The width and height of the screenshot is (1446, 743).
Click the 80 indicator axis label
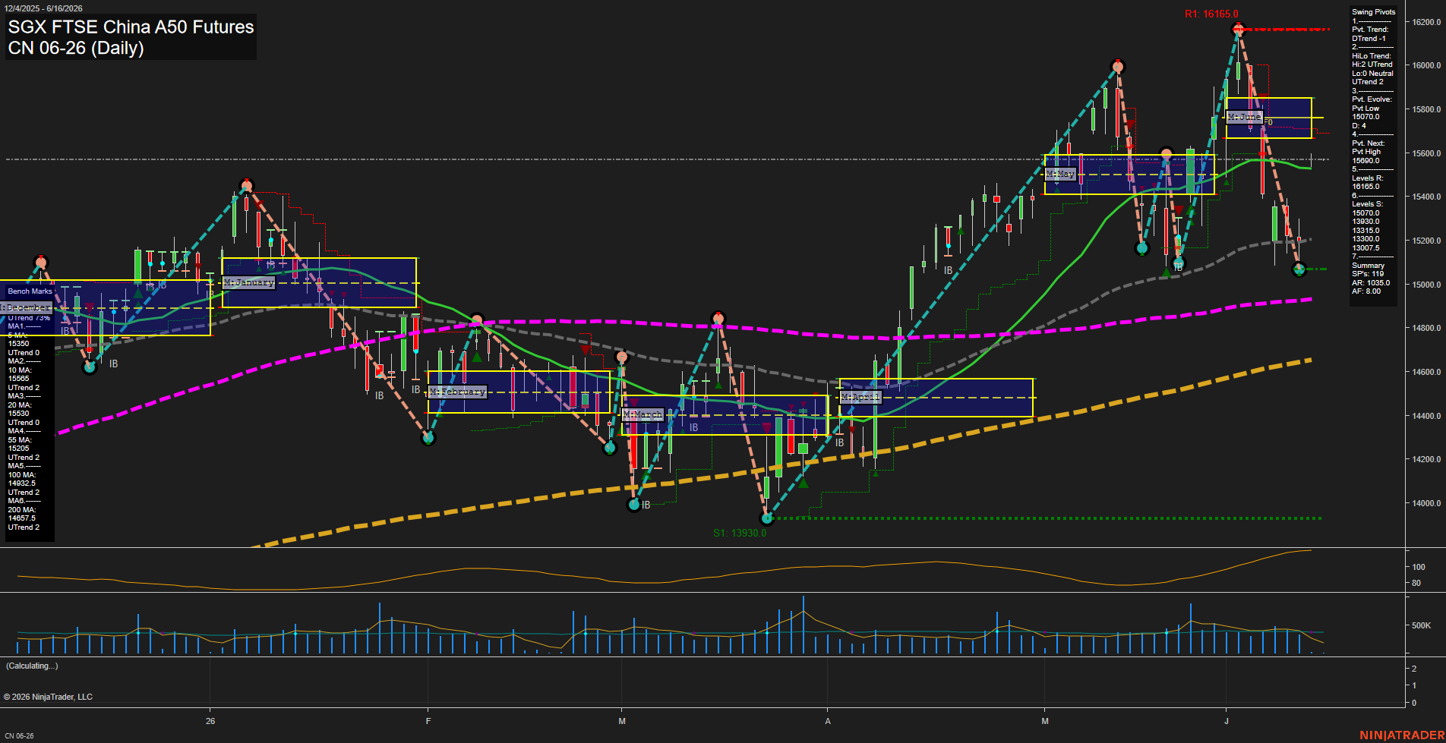[x=1416, y=583]
